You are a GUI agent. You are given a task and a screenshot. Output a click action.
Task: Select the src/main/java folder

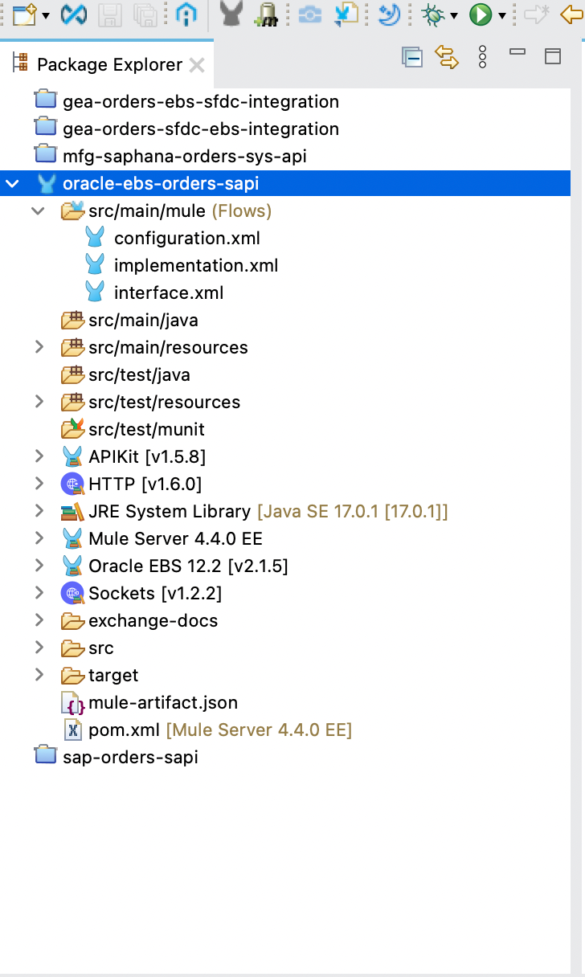coord(143,321)
